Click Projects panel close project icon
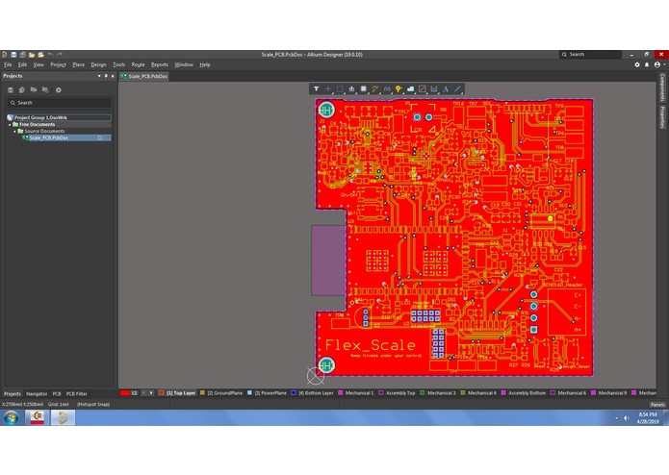669x475 pixels. [x=45, y=90]
